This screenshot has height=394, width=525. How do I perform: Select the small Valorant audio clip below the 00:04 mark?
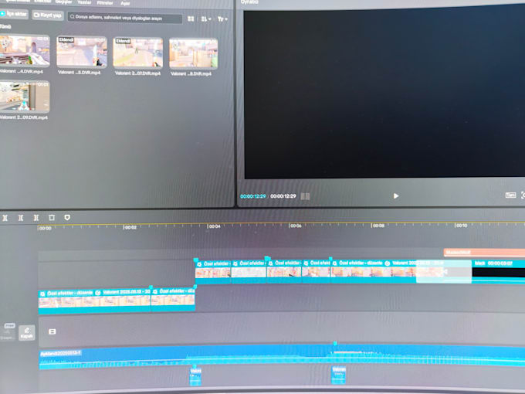(x=195, y=376)
